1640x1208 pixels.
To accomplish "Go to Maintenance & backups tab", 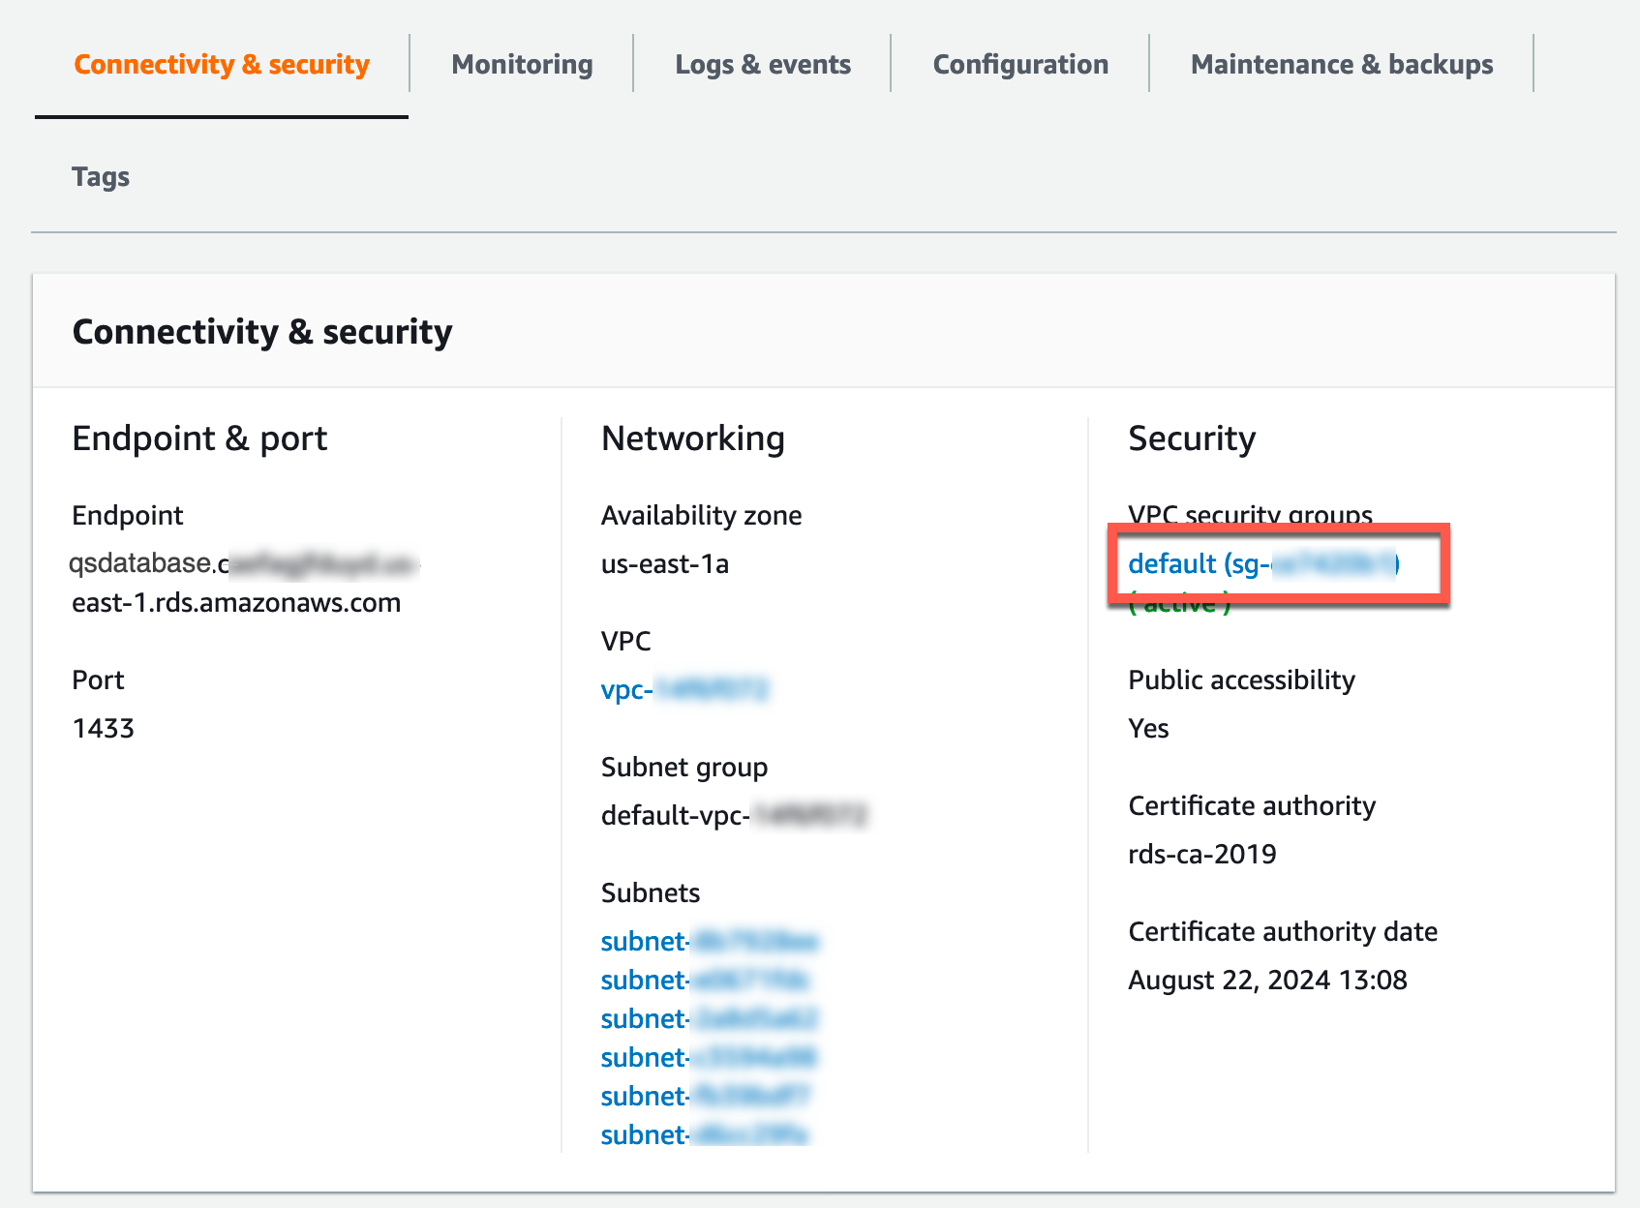I will [x=1341, y=65].
